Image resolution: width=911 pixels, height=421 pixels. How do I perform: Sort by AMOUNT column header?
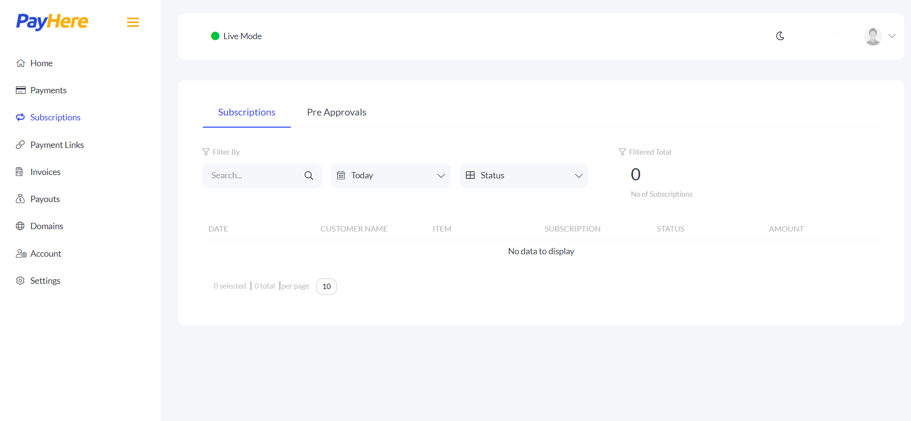point(786,229)
